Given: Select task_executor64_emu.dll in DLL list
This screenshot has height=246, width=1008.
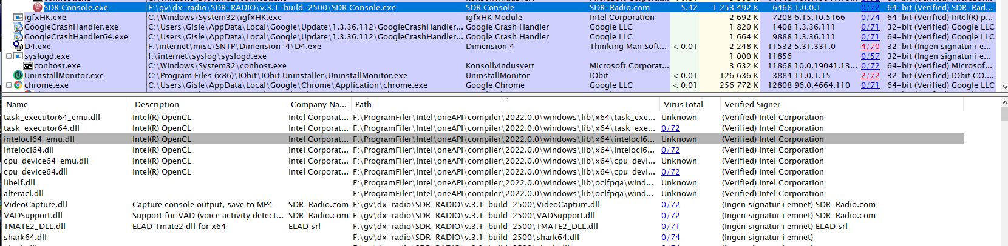Looking at the screenshot, I should tap(52, 118).
